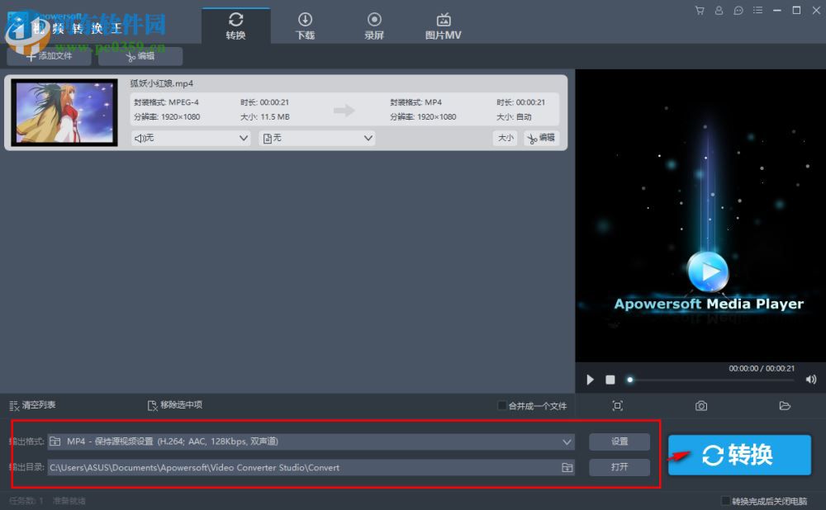Start conversion with the 转换 button

pyautogui.click(x=738, y=455)
